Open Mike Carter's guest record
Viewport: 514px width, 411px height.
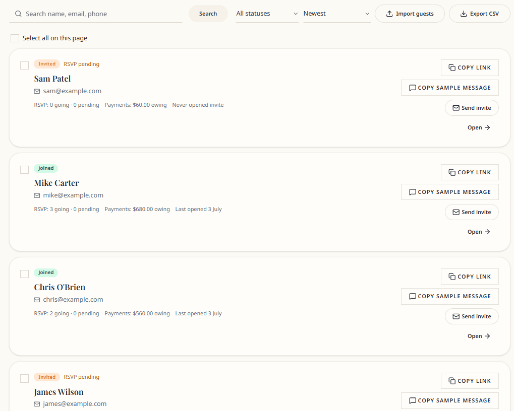479,232
